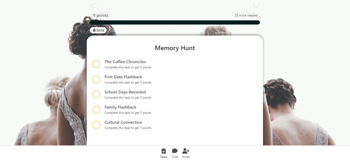Screen dimensions: 350x160
Task: Click the 0 points badge
Action: (101, 15)
